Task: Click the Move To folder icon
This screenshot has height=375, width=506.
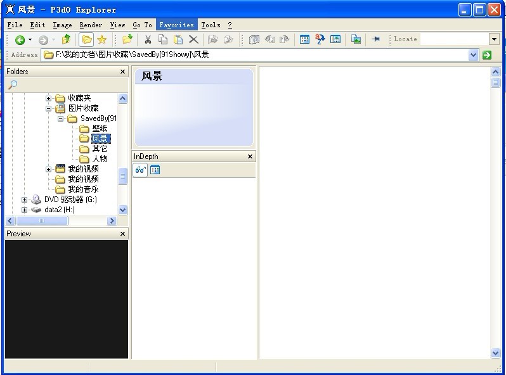Action: [228, 39]
